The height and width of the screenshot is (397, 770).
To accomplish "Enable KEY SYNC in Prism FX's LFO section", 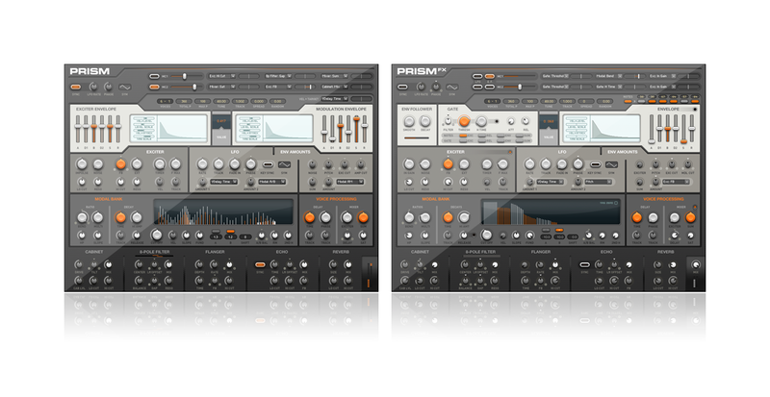I will point(595,165).
